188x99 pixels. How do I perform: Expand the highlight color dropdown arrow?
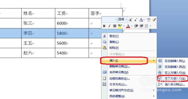tap(124, 26)
